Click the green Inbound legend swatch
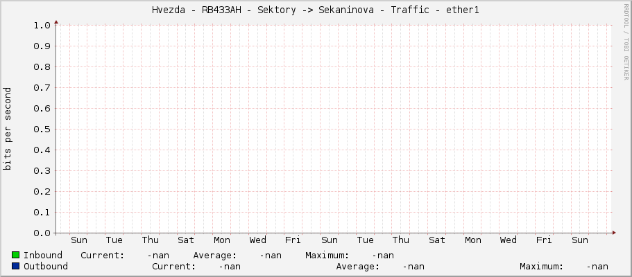This screenshot has width=632, height=277. pos(16,255)
